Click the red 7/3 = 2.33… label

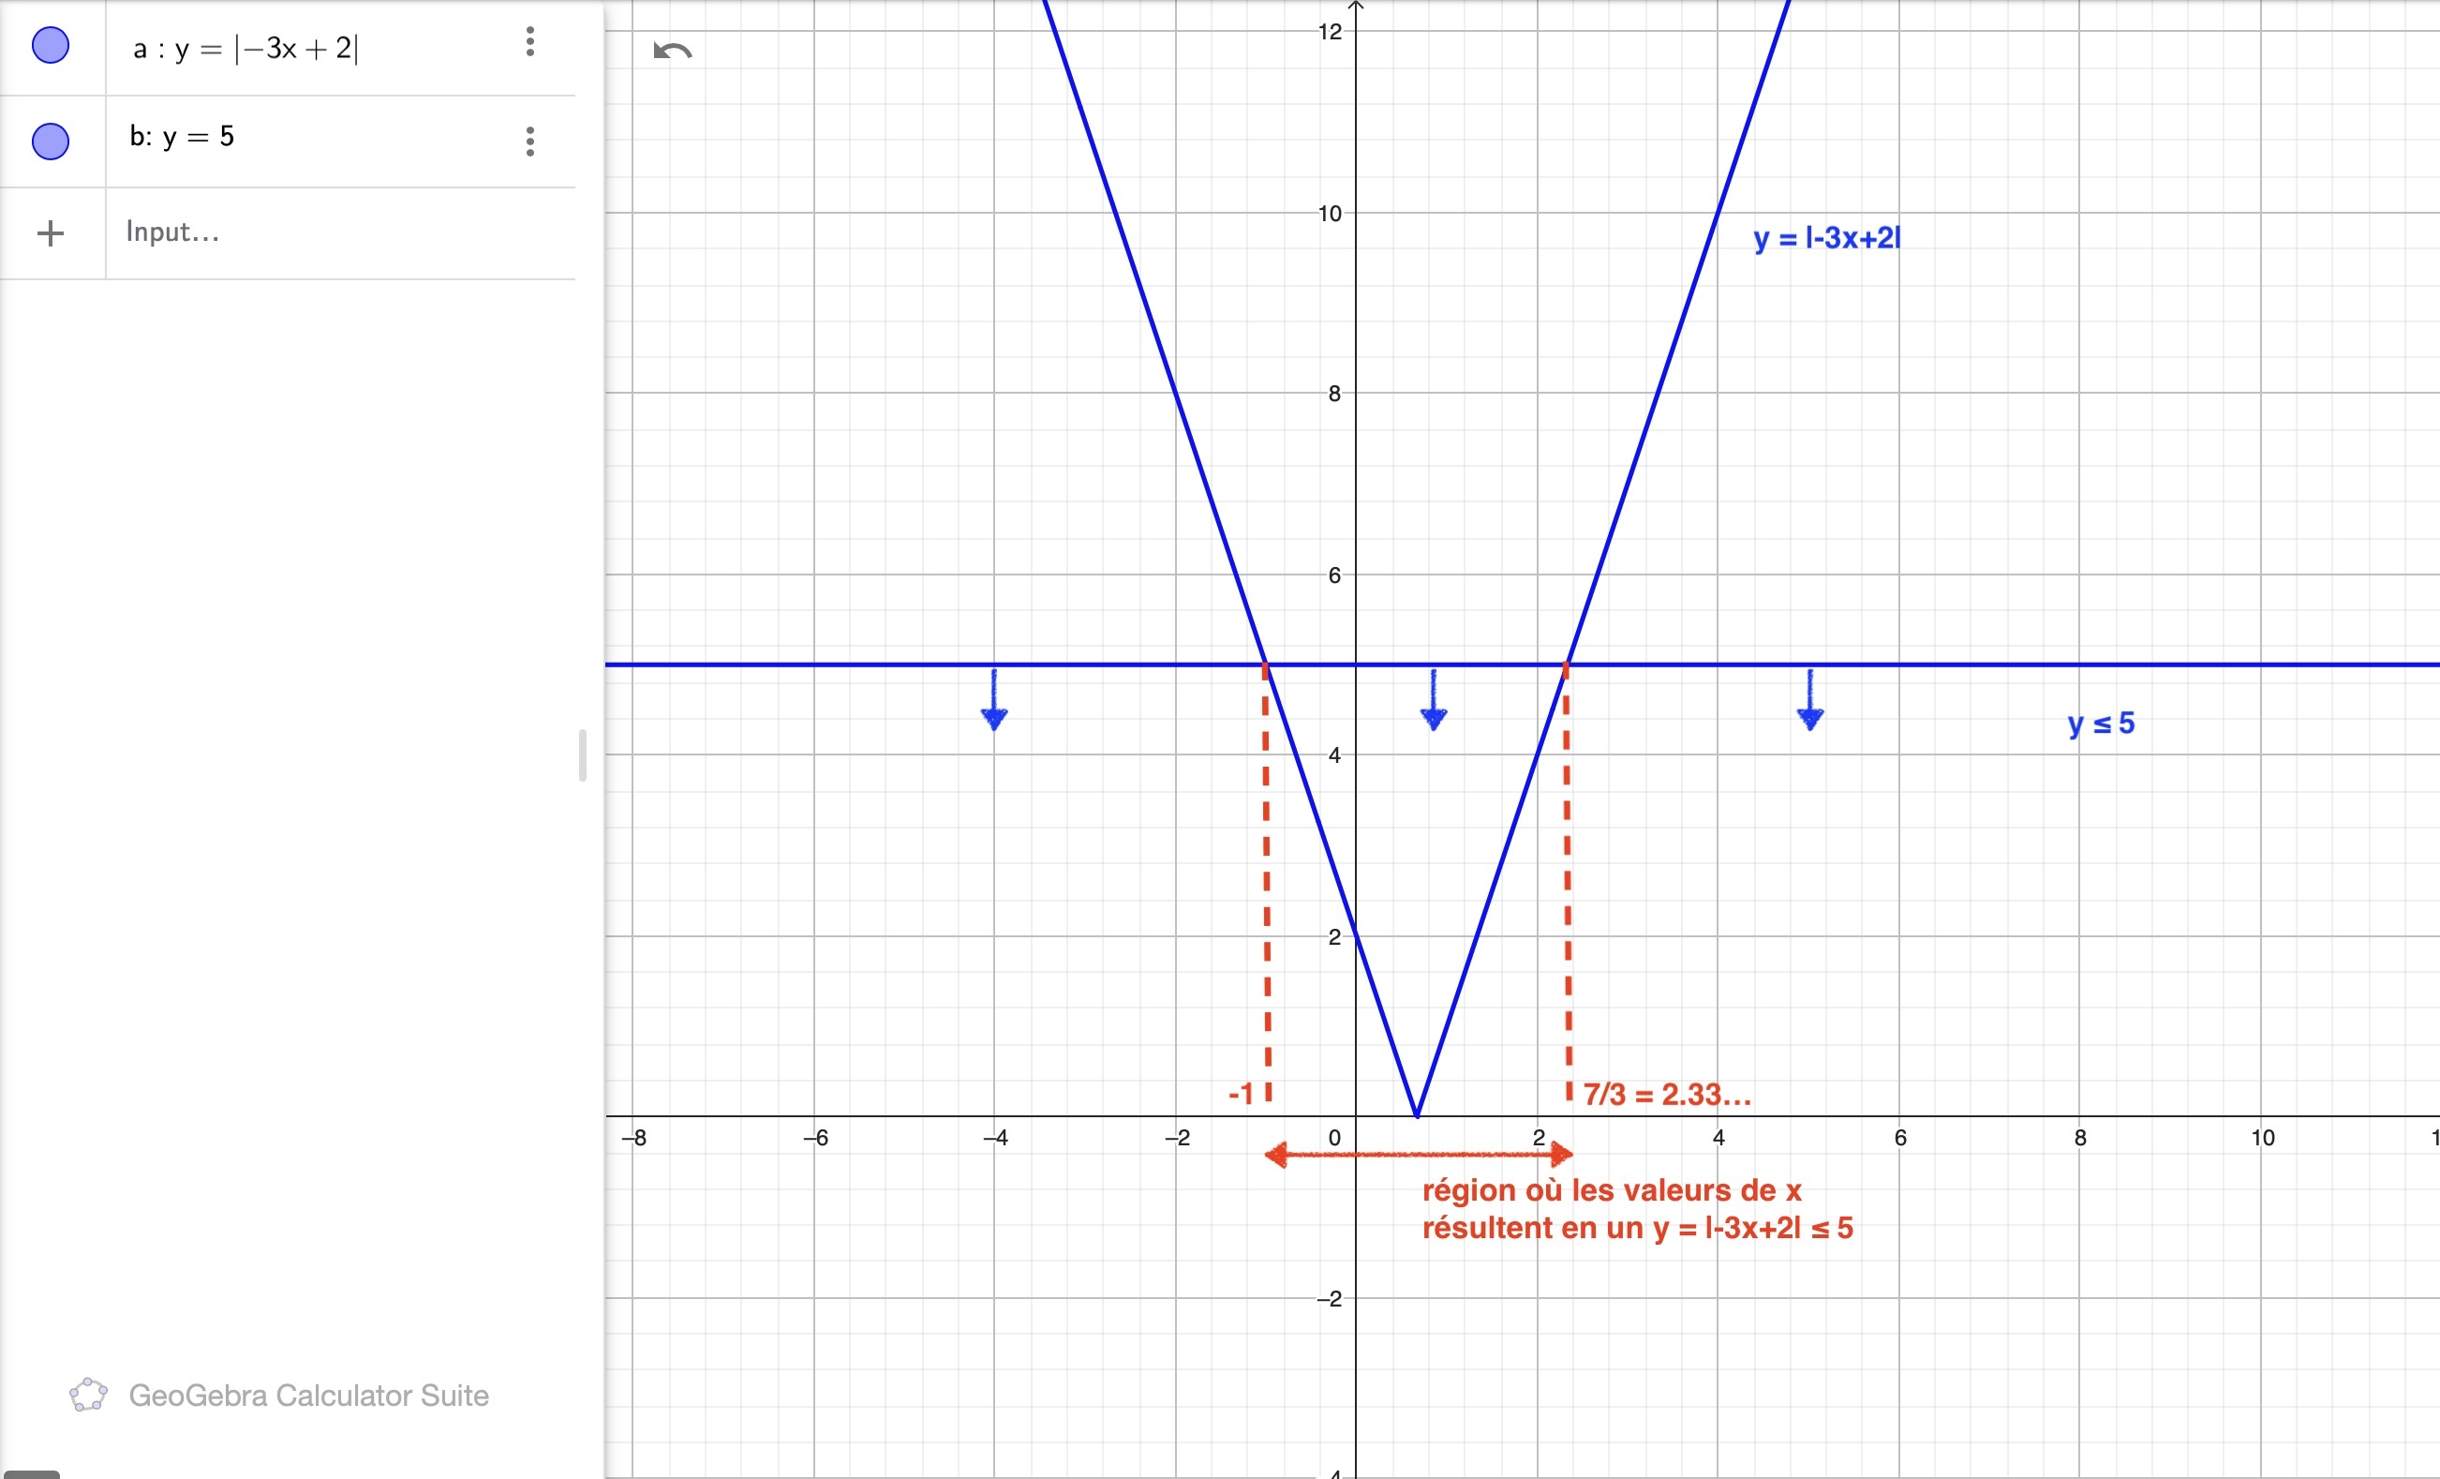[x=1668, y=1095]
